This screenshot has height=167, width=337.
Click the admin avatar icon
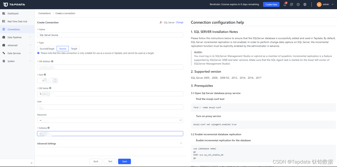tap(319, 4)
